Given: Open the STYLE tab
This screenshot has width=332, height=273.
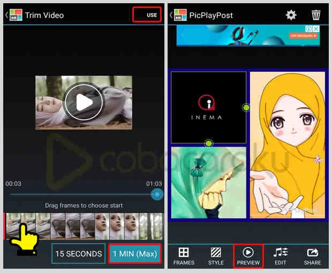Looking at the screenshot, I should tap(216, 256).
